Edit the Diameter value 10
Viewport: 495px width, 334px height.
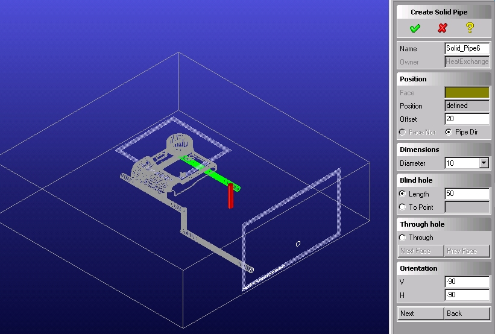[x=462, y=163]
